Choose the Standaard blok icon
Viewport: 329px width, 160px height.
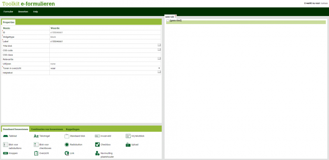[67, 136]
